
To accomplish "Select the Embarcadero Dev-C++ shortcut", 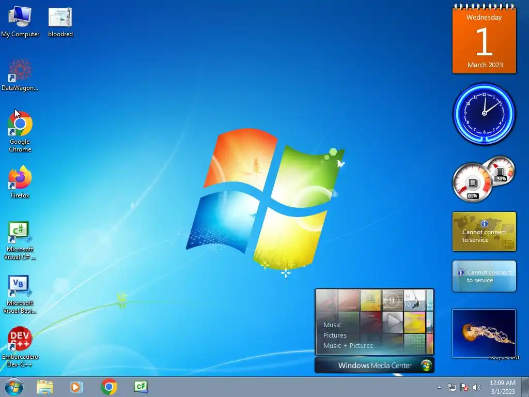I will [20, 347].
